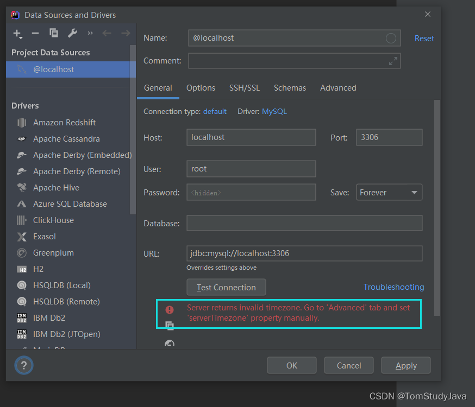Focus the hidden Password field

pyautogui.click(x=251, y=192)
